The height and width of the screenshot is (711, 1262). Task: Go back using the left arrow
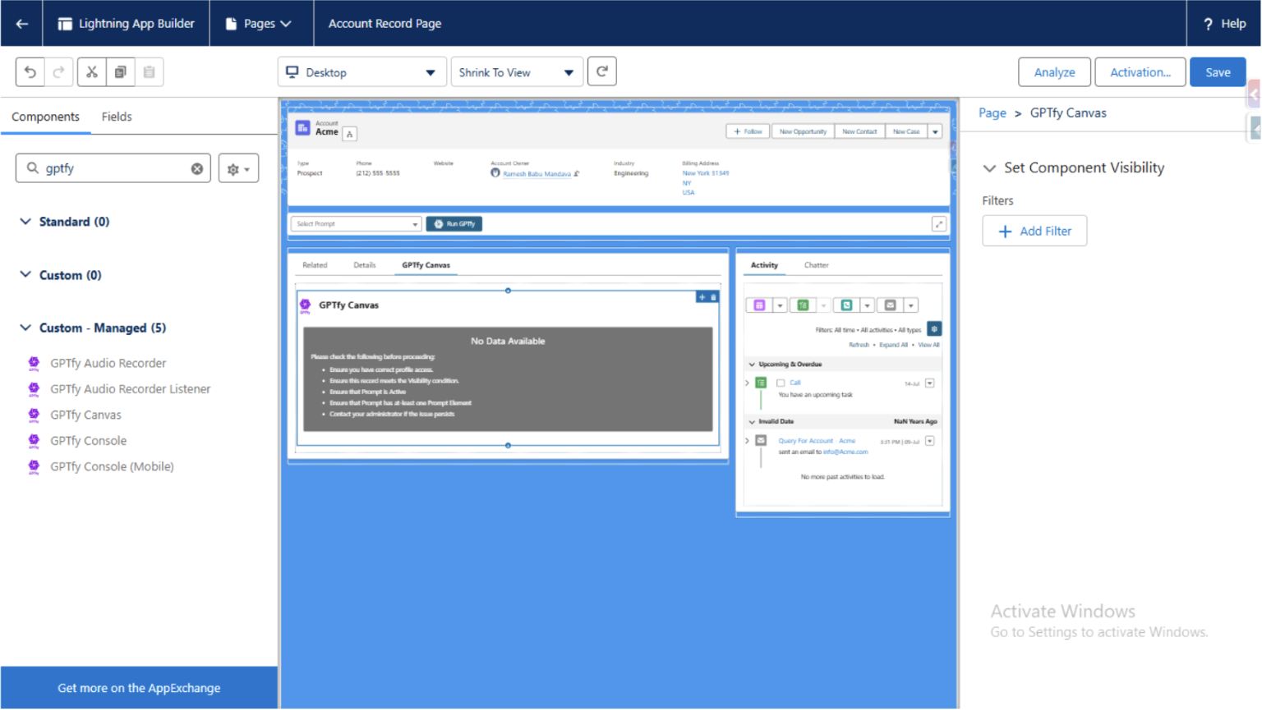(x=22, y=24)
